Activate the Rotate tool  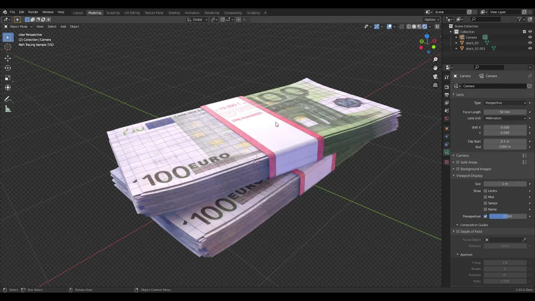click(x=8, y=68)
